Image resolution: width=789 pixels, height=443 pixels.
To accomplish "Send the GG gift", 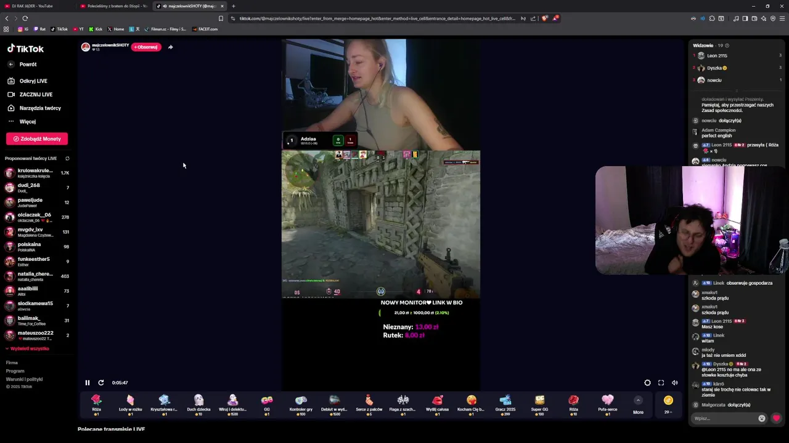I will pos(267,405).
